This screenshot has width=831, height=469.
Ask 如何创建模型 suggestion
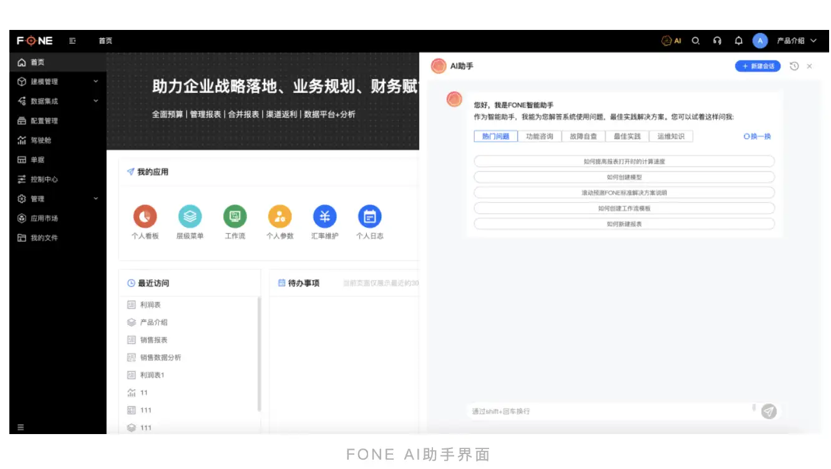[624, 177]
